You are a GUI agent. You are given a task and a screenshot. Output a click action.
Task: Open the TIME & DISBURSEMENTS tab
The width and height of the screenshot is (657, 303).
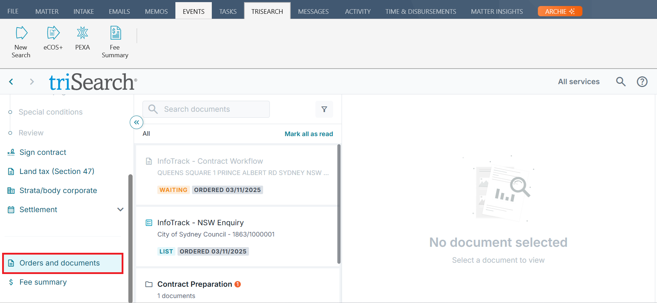tap(421, 11)
